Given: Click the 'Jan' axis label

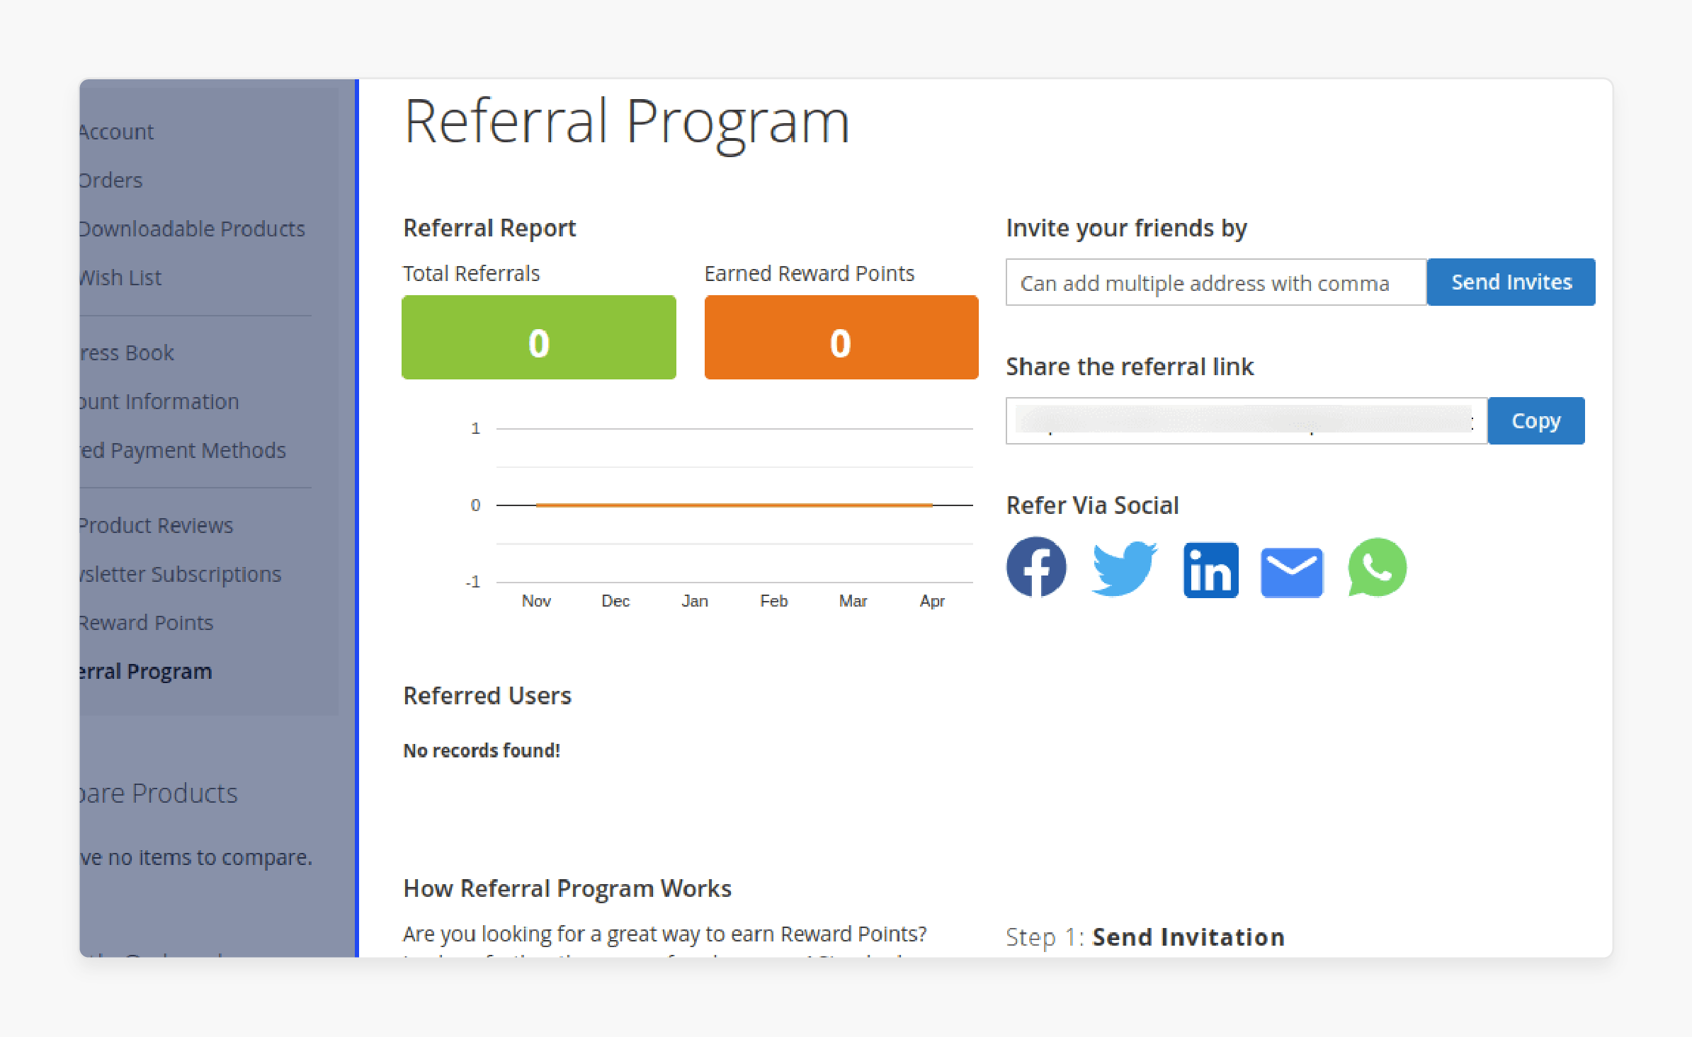Looking at the screenshot, I should tap(695, 601).
